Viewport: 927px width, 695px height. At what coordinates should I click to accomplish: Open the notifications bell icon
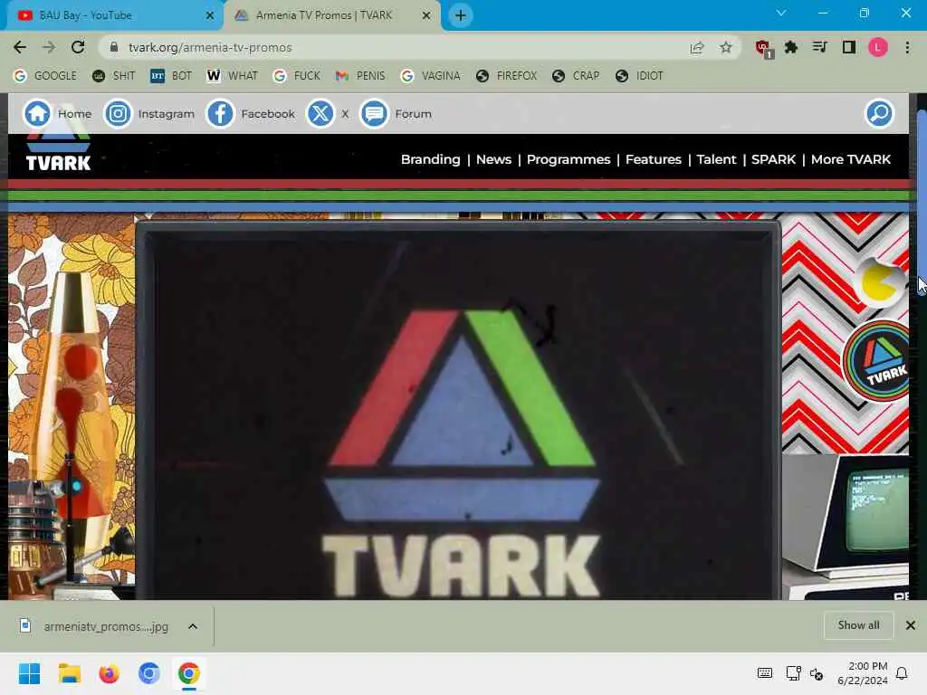[902, 673]
